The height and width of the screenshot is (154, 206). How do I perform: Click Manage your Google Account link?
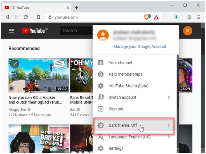pyautogui.click(x=140, y=46)
